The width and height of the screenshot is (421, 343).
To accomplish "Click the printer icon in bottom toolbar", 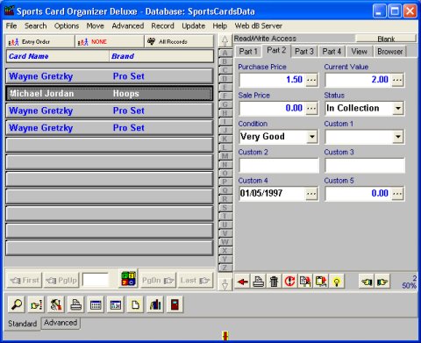I will click(76, 304).
